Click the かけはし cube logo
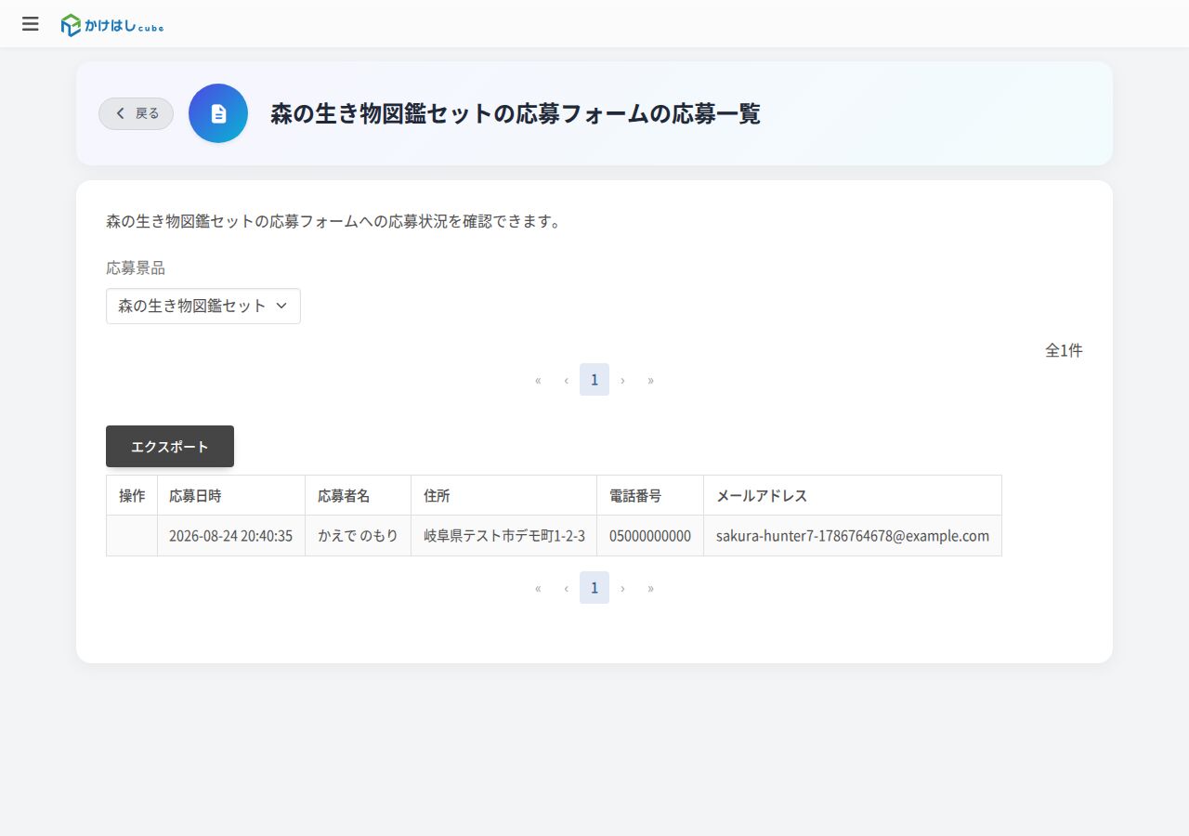The width and height of the screenshot is (1189, 836). [x=112, y=25]
